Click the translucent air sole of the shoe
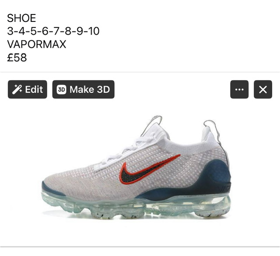Image resolution: width=280 pixels, height=256 pixels. tap(136, 207)
